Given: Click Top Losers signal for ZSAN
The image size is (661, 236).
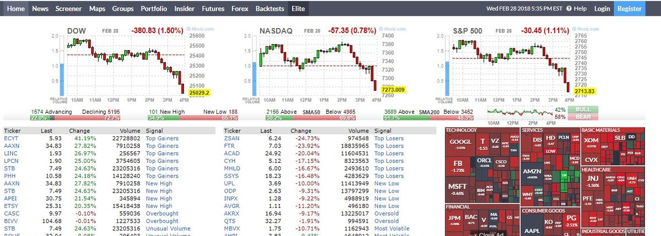Looking at the screenshot, I should pyautogui.click(x=389, y=139).
